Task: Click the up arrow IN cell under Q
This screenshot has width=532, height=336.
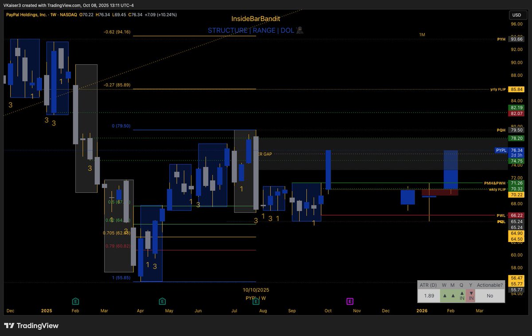Action: [462, 296]
